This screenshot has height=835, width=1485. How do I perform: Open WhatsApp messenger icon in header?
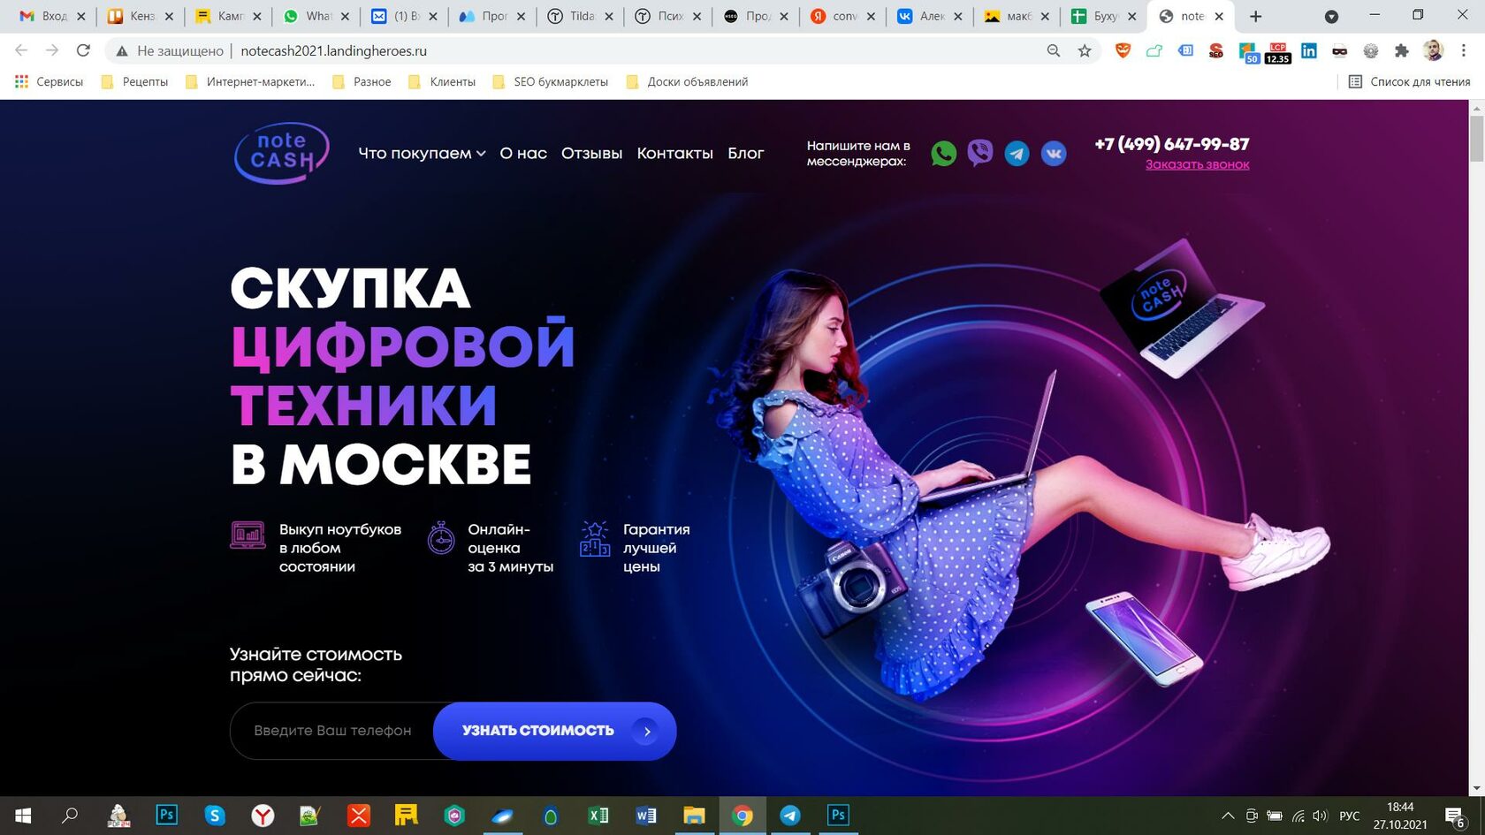tap(943, 154)
